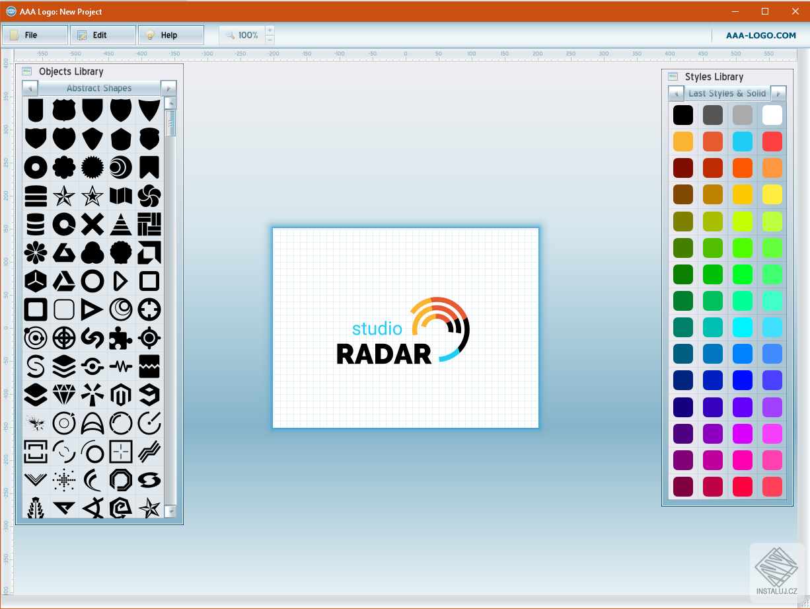Apply the light gray color swatch

(x=743, y=115)
